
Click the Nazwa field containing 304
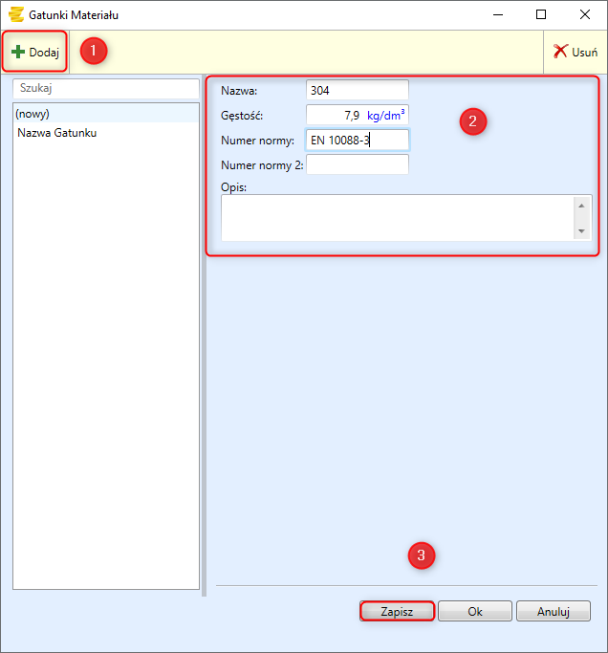pyautogui.click(x=357, y=90)
